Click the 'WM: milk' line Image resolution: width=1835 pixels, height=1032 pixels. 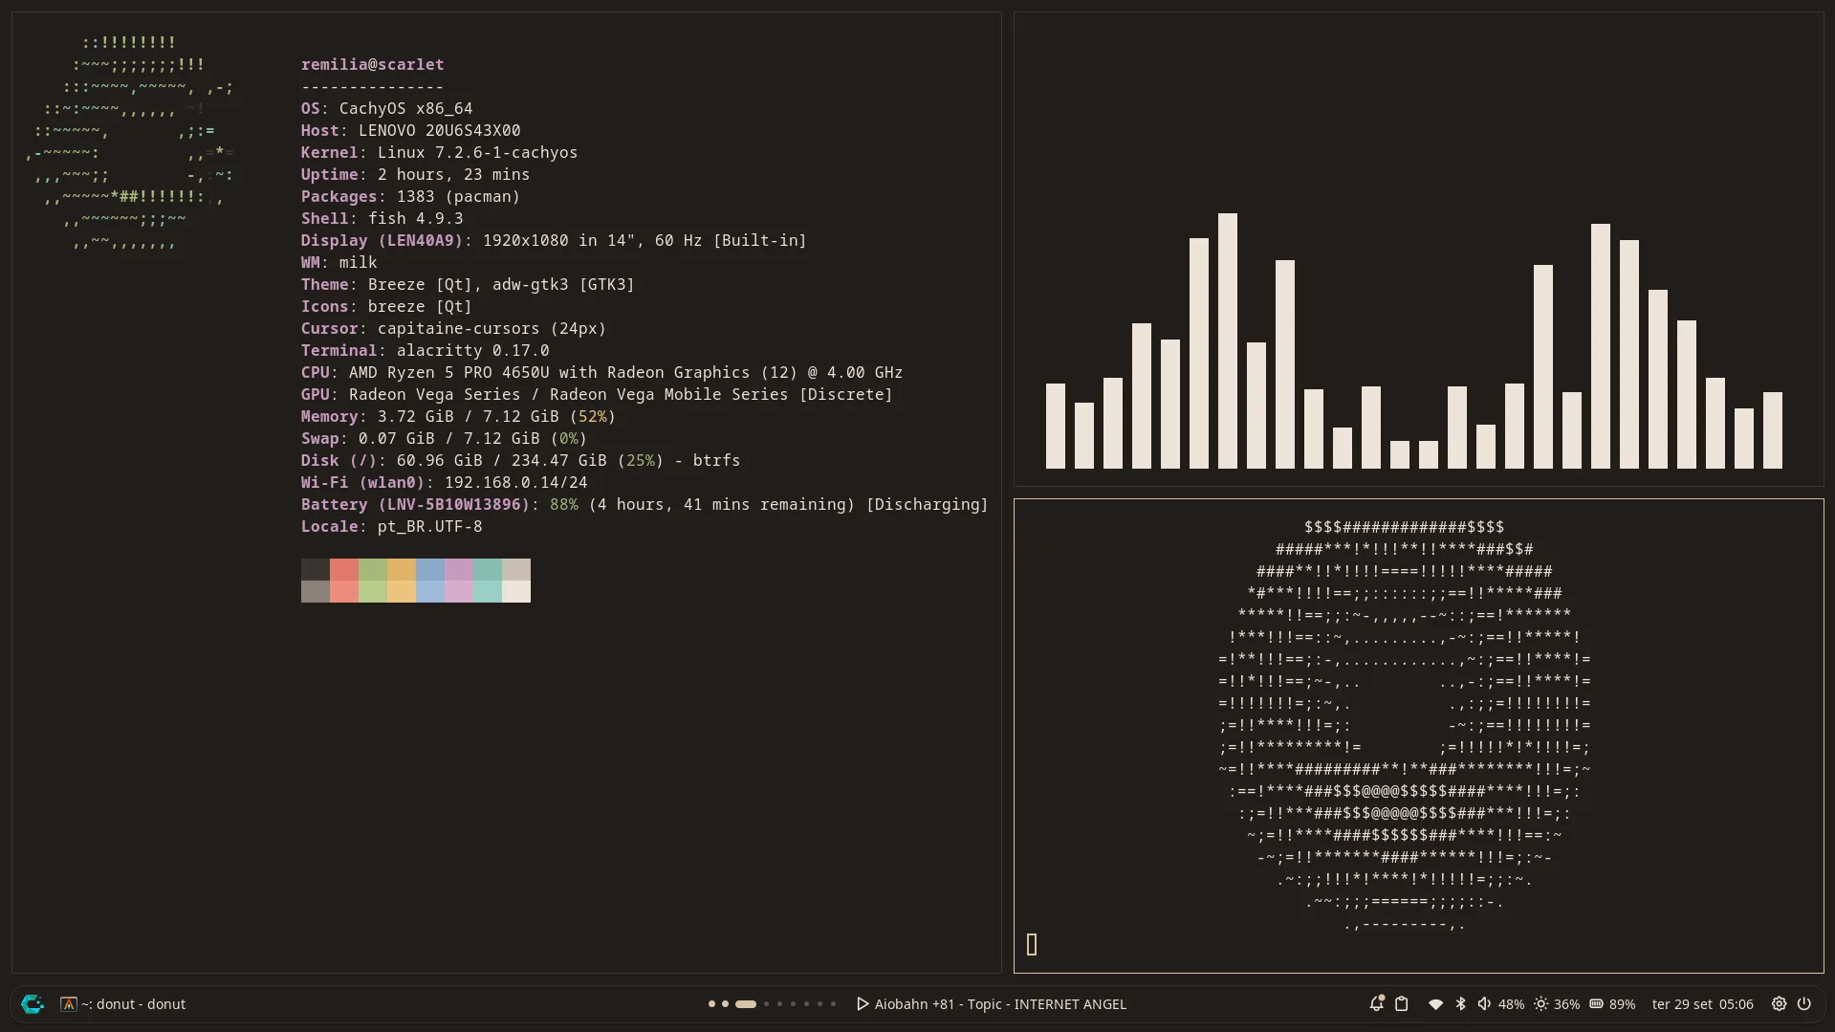click(339, 262)
